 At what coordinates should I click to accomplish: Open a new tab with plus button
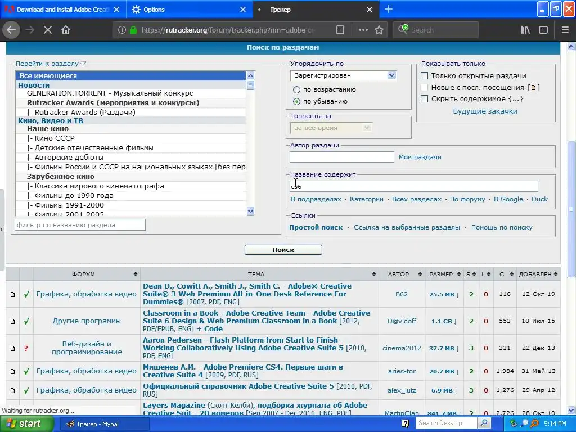click(x=389, y=10)
